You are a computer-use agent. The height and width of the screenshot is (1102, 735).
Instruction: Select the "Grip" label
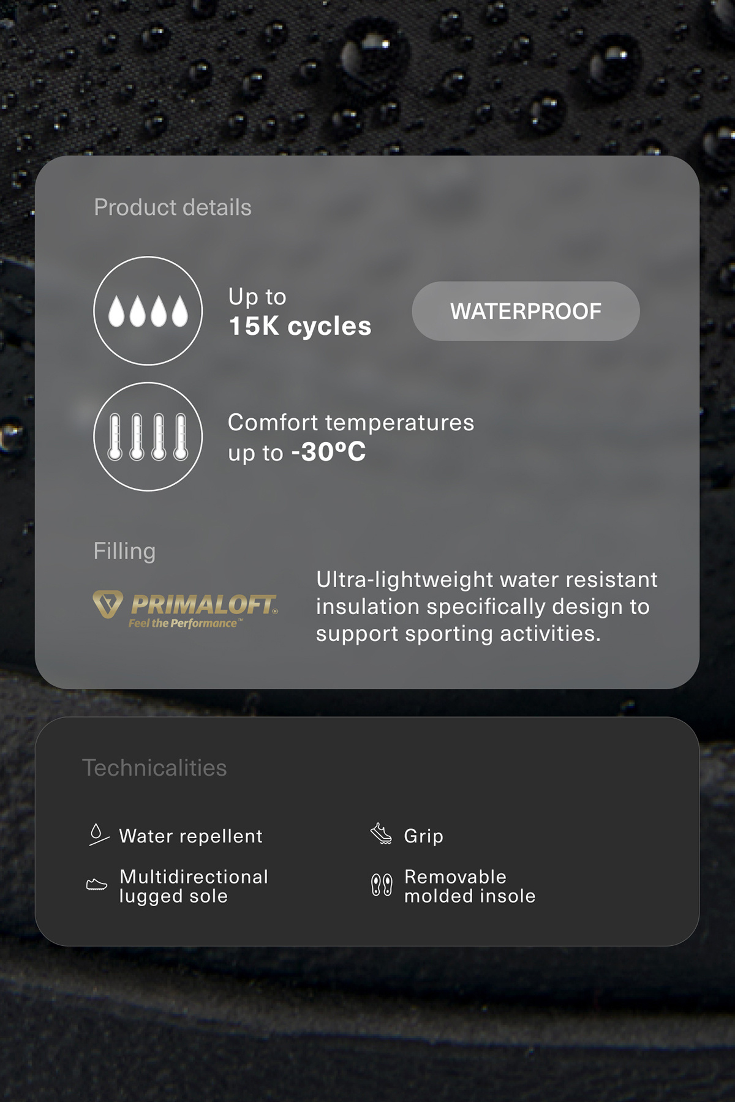pos(423,836)
